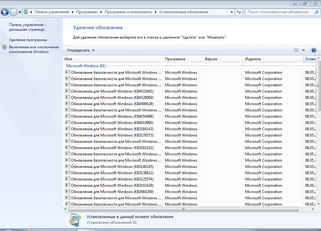Open the view options dropdown arrow
The width and height of the screenshot is (321, 231).
point(303,50)
